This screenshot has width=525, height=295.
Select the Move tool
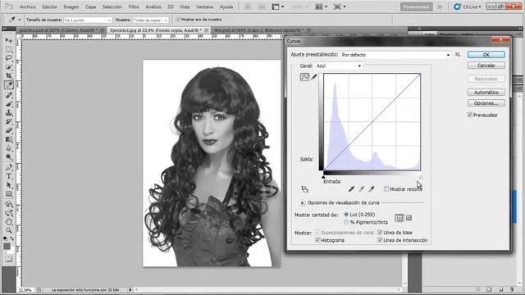(9, 40)
